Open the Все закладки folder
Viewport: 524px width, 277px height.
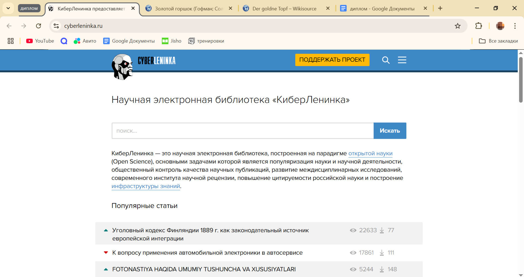coord(498,41)
